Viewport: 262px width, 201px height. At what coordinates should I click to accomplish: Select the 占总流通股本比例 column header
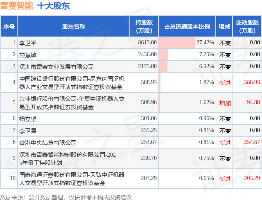point(187,27)
